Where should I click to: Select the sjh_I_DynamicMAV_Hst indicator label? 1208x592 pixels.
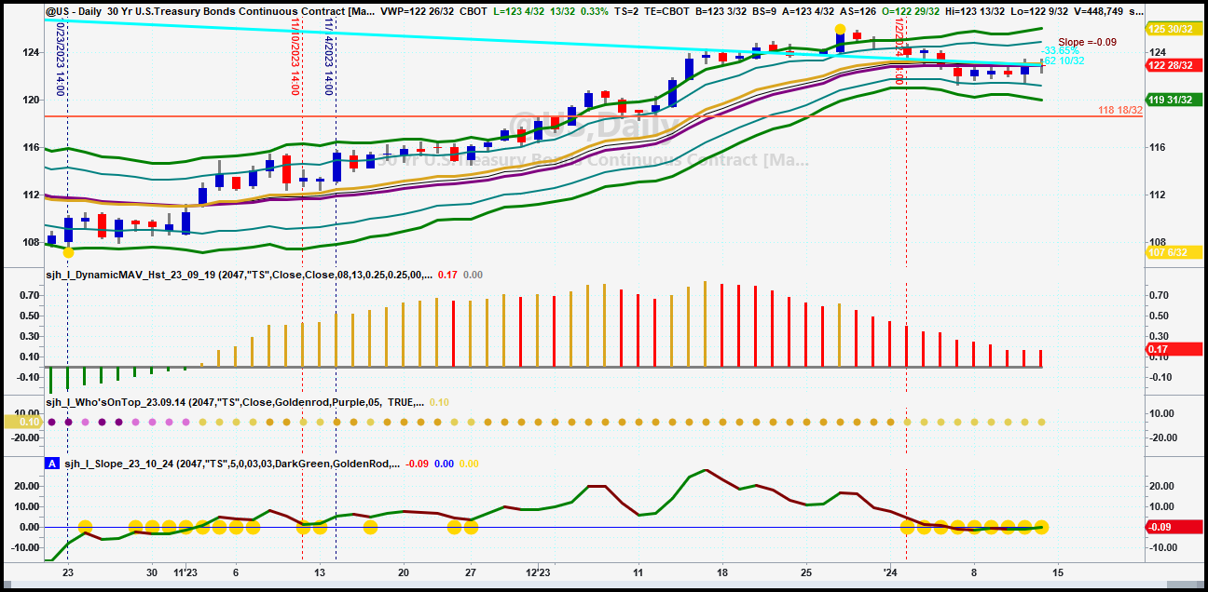coord(238,275)
